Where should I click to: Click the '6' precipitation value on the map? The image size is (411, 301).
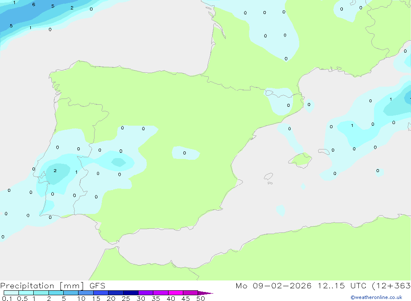[34, 5]
